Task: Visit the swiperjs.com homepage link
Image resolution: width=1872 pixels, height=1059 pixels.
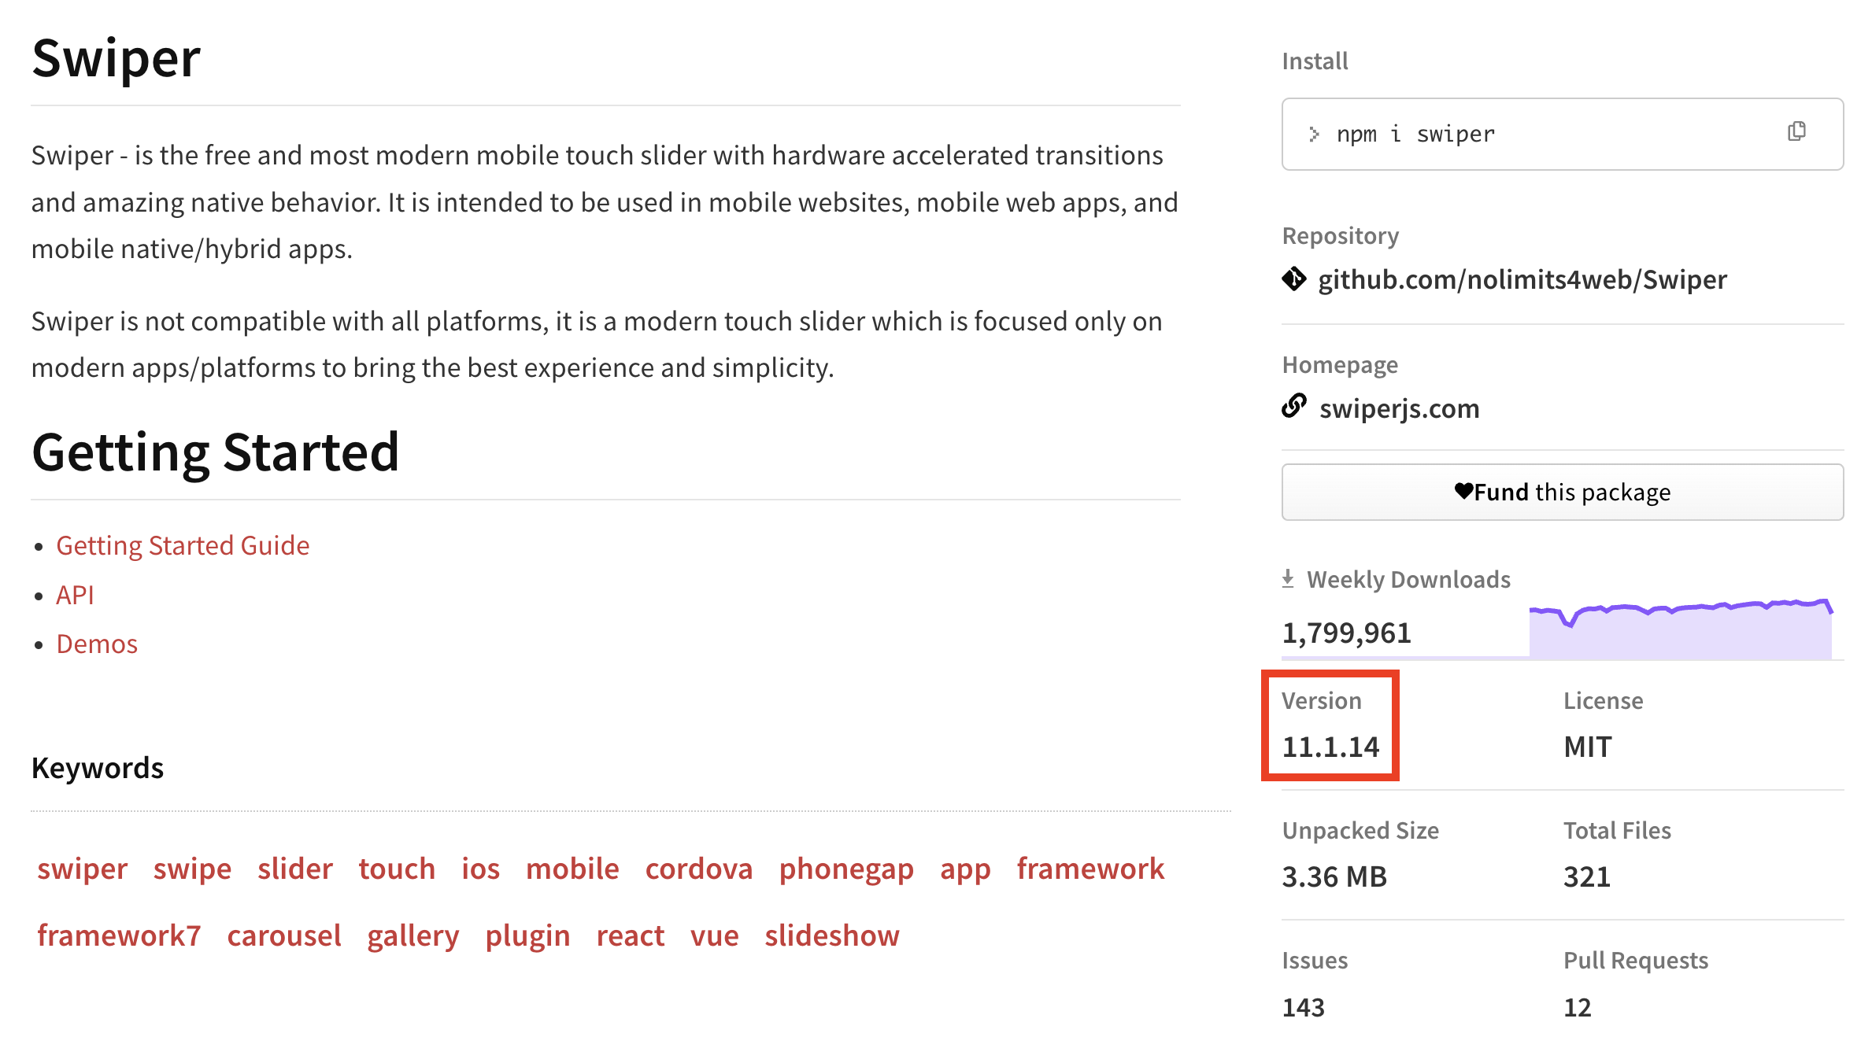Action: tap(1399, 408)
